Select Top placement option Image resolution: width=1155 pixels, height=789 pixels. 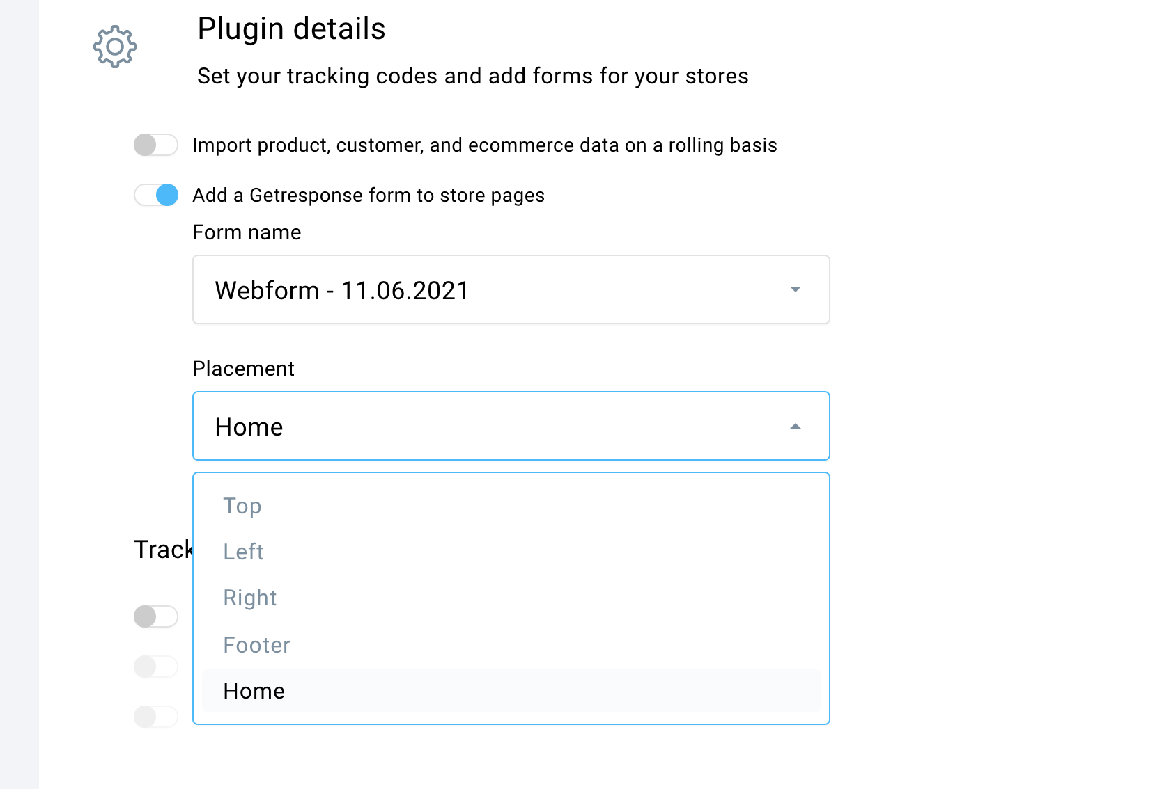coord(242,506)
